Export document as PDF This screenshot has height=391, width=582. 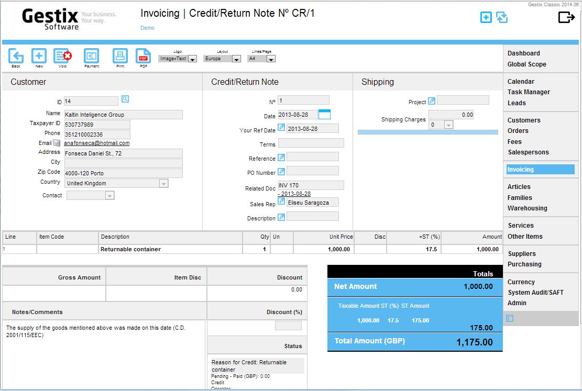(143, 56)
